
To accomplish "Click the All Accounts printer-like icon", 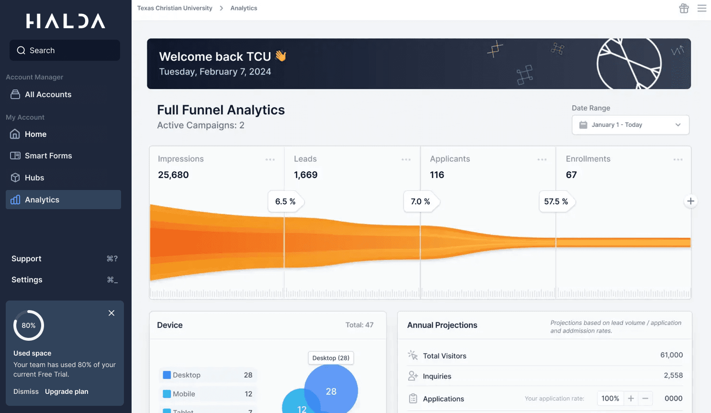I will click(15, 94).
